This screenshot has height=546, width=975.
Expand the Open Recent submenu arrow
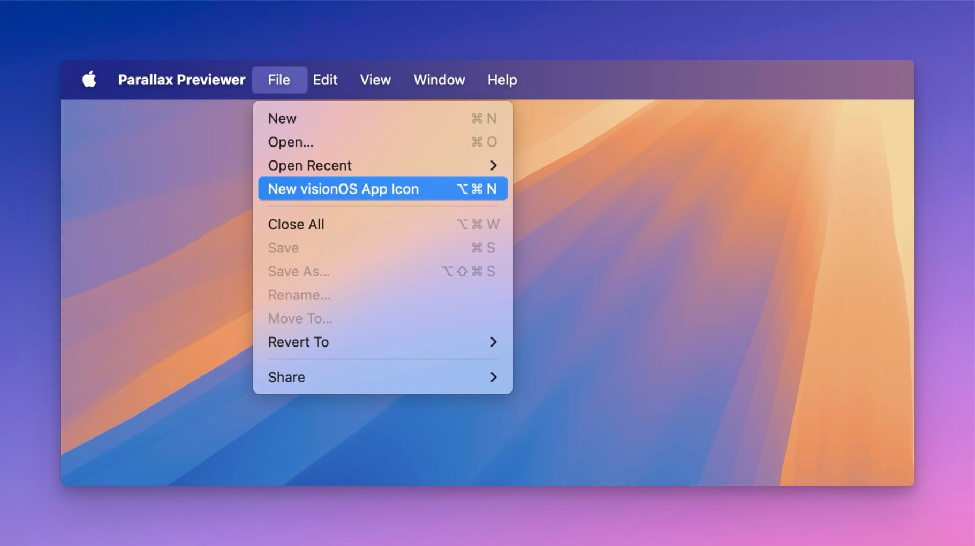493,165
